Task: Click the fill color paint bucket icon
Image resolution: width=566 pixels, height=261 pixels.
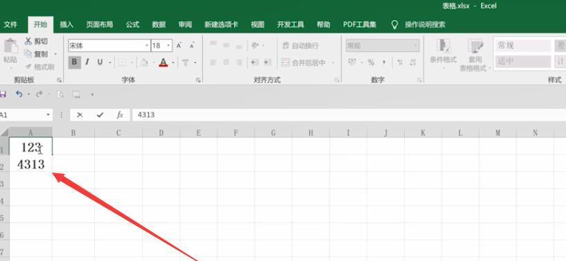Action: pos(144,63)
